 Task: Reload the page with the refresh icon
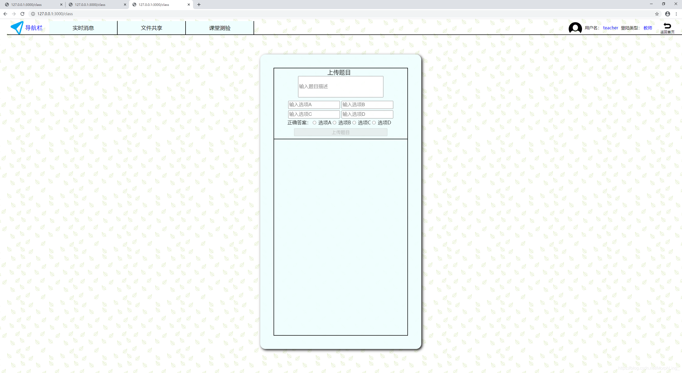coord(22,14)
